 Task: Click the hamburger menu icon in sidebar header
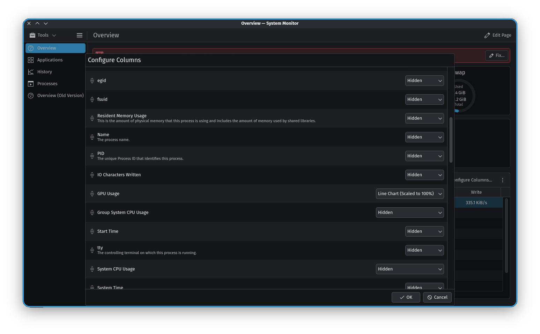(x=80, y=35)
